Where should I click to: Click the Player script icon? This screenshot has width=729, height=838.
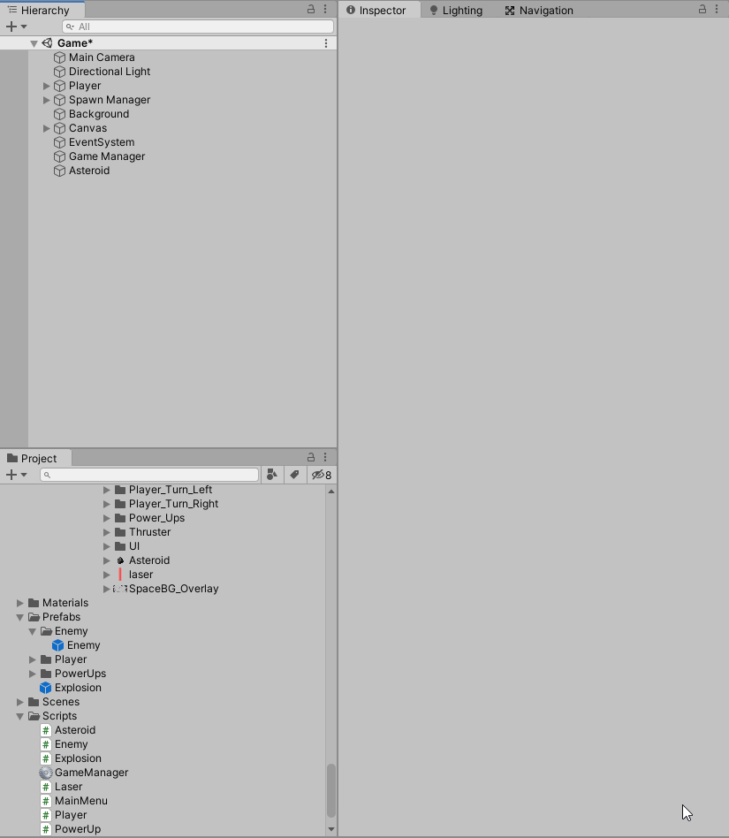point(46,815)
